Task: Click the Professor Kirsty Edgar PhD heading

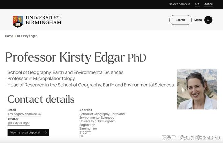Action: tap(76, 57)
